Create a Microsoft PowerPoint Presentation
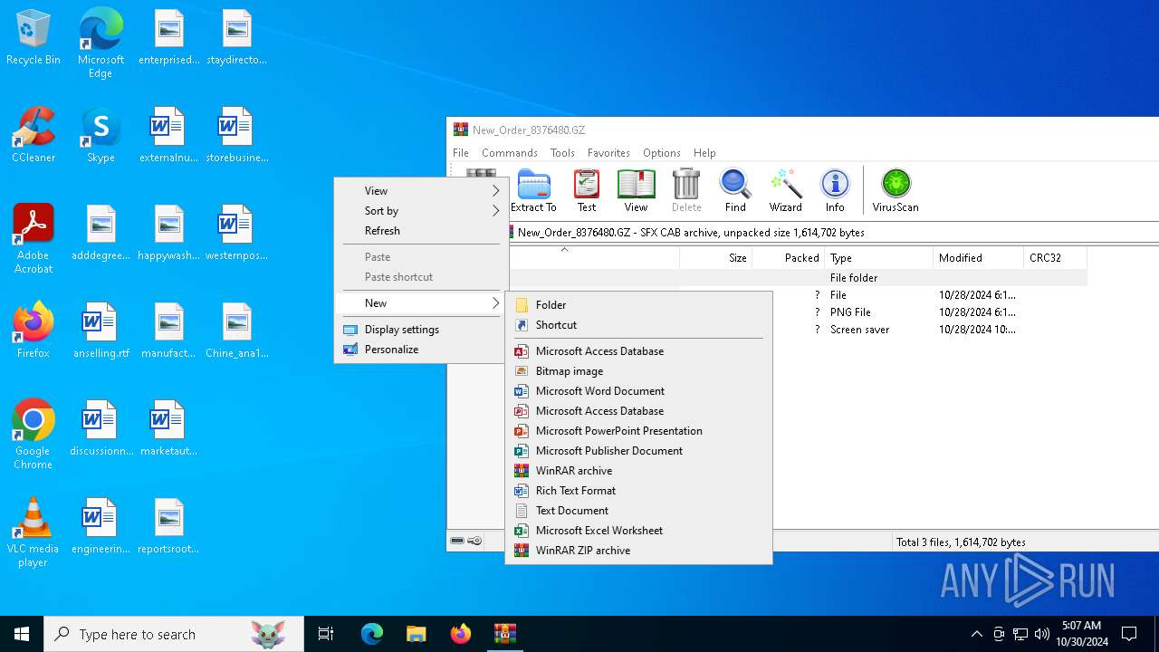Viewport: 1159px width, 652px height. [638, 431]
